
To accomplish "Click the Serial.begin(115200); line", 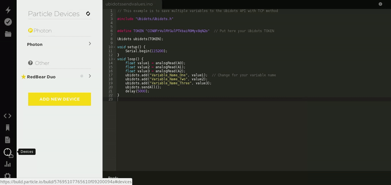I will click(146, 51).
